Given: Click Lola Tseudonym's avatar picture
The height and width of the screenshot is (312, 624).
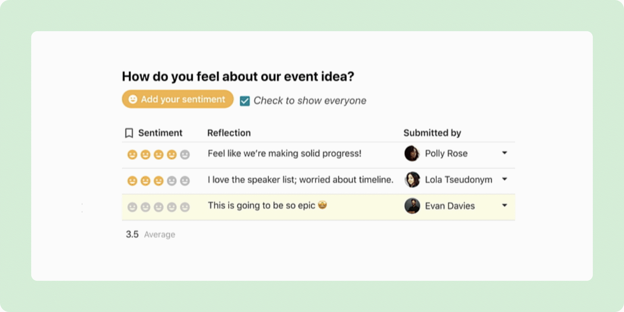Looking at the screenshot, I should pos(412,179).
